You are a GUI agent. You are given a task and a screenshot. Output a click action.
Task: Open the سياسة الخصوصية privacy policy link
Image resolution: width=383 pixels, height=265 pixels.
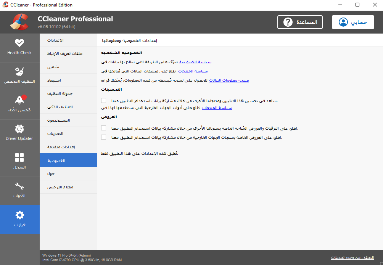pyautogui.click(x=195, y=62)
